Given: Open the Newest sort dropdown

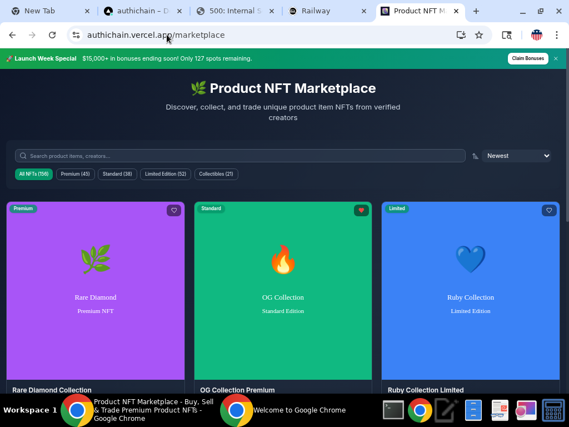Looking at the screenshot, I should 516,156.
